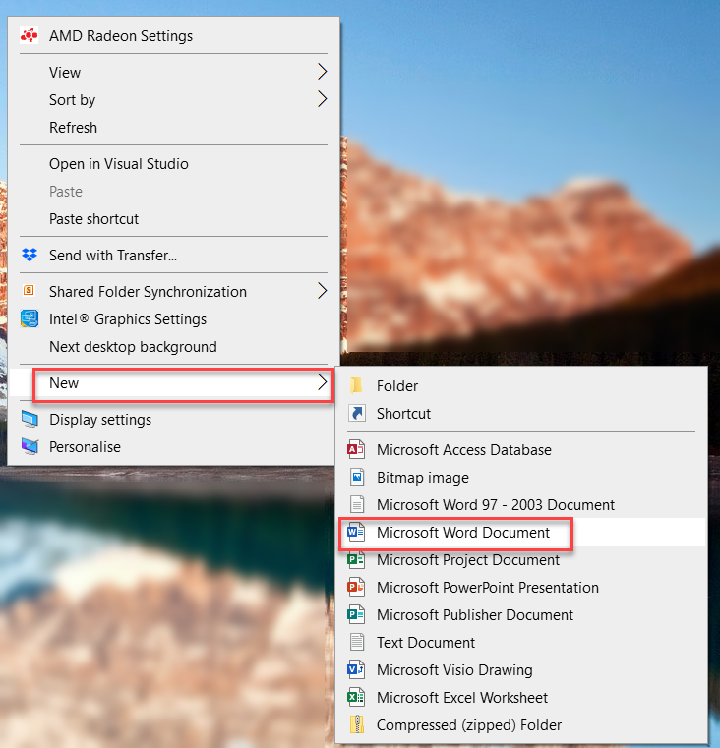The height and width of the screenshot is (748, 720).
Task: Create a Microsoft Word 97 - 2003 Document
Action: (521, 504)
